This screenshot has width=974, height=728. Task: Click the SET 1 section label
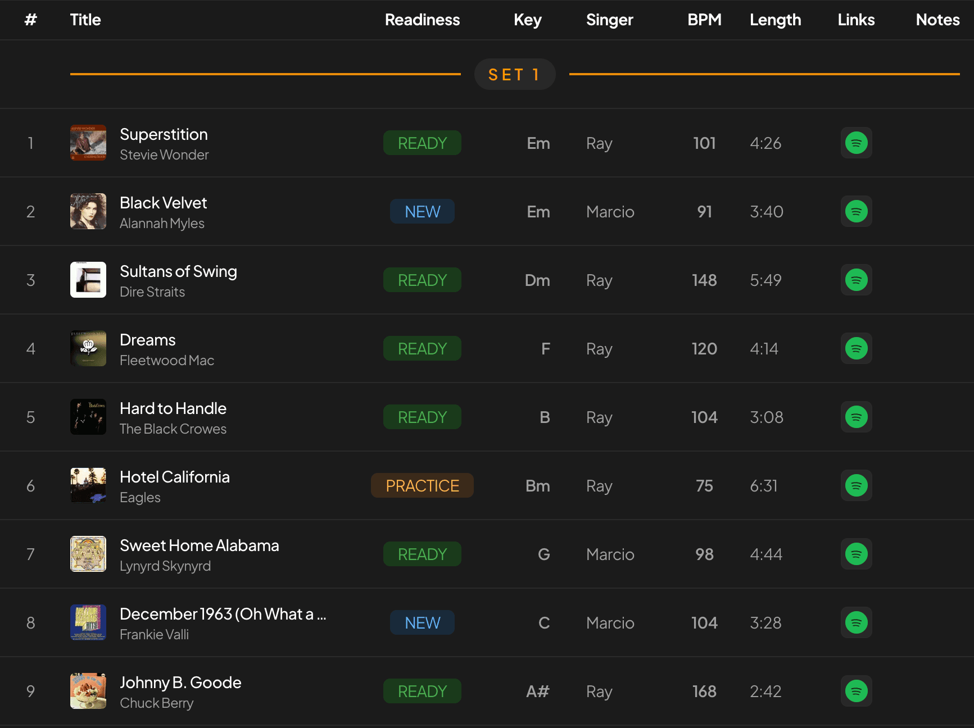click(x=515, y=74)
